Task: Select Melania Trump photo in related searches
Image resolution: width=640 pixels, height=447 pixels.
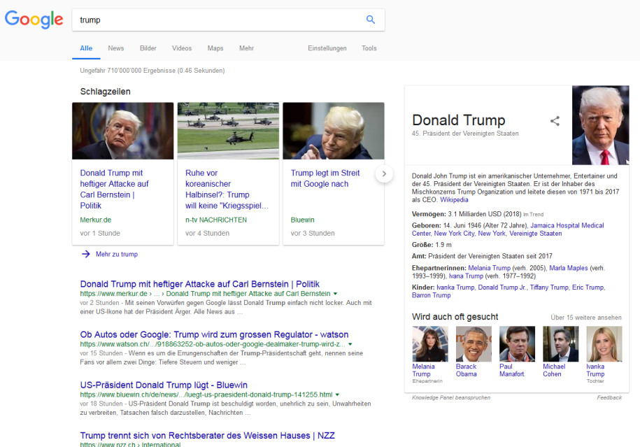Action: 430,343
